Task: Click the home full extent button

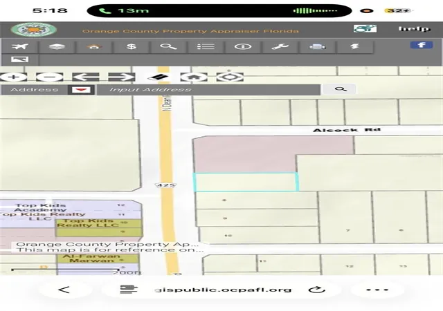Action: coord(194,77)
